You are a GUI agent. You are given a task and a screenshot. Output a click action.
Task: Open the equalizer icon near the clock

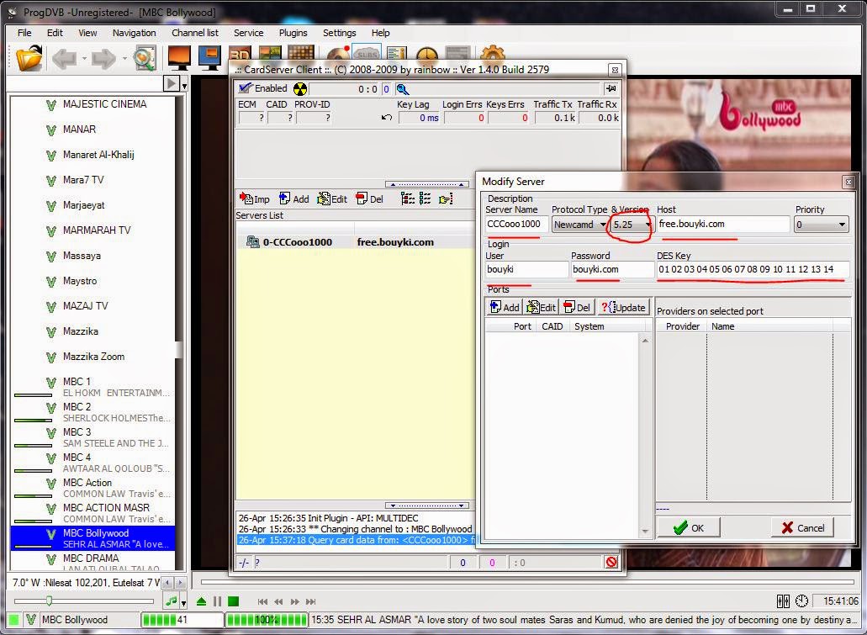[x=783, y=601]
